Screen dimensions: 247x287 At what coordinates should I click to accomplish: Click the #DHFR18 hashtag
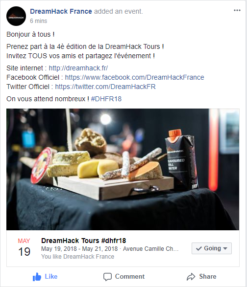click(x=106, y=99)
